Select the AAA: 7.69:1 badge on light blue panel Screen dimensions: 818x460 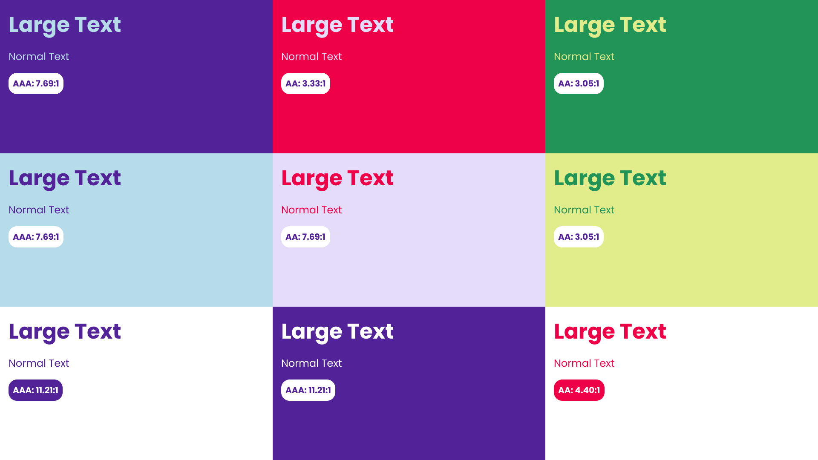(x=36, y=237)
